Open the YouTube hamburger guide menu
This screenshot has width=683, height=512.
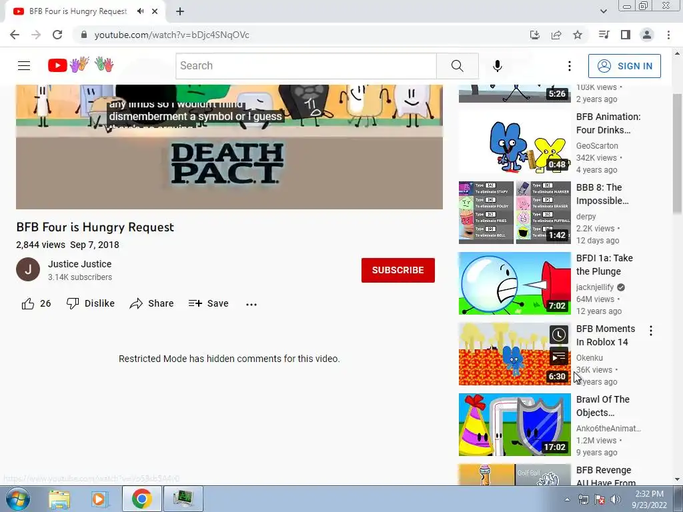(x=24, y=66)
